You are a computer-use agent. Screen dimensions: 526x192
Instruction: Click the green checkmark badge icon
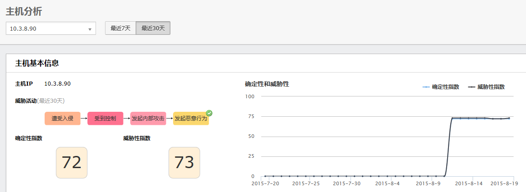[209, 113]
